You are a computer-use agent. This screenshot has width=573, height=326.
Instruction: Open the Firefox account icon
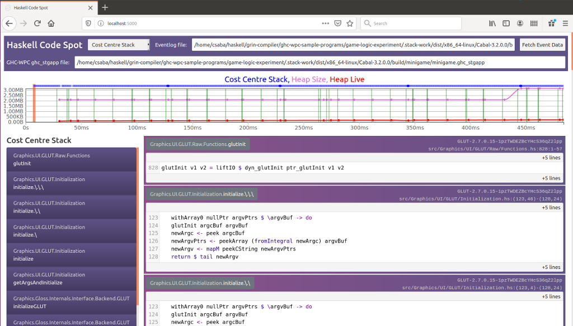pyautogui.click(x=520, y=23)
